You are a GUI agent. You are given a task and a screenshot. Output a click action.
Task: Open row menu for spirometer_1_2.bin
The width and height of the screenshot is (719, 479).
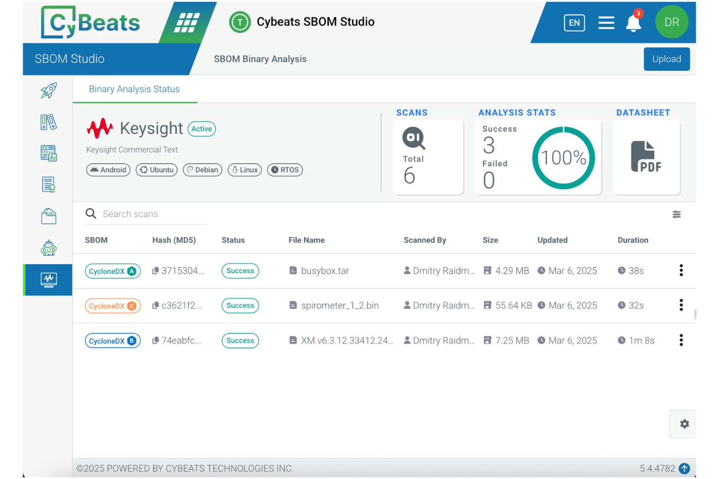coord(681,305)
